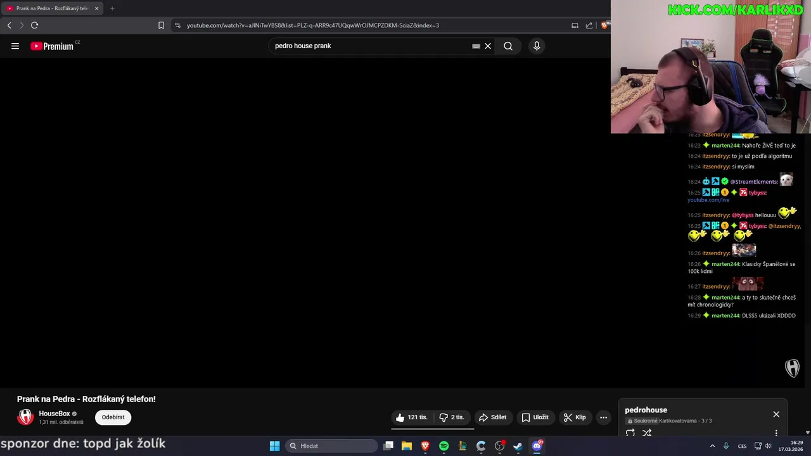Click the browser share icon
811x456 pixels.
(x=589, y=25)
